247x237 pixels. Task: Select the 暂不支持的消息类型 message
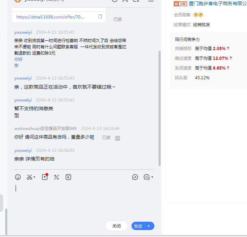pos(34,112)
